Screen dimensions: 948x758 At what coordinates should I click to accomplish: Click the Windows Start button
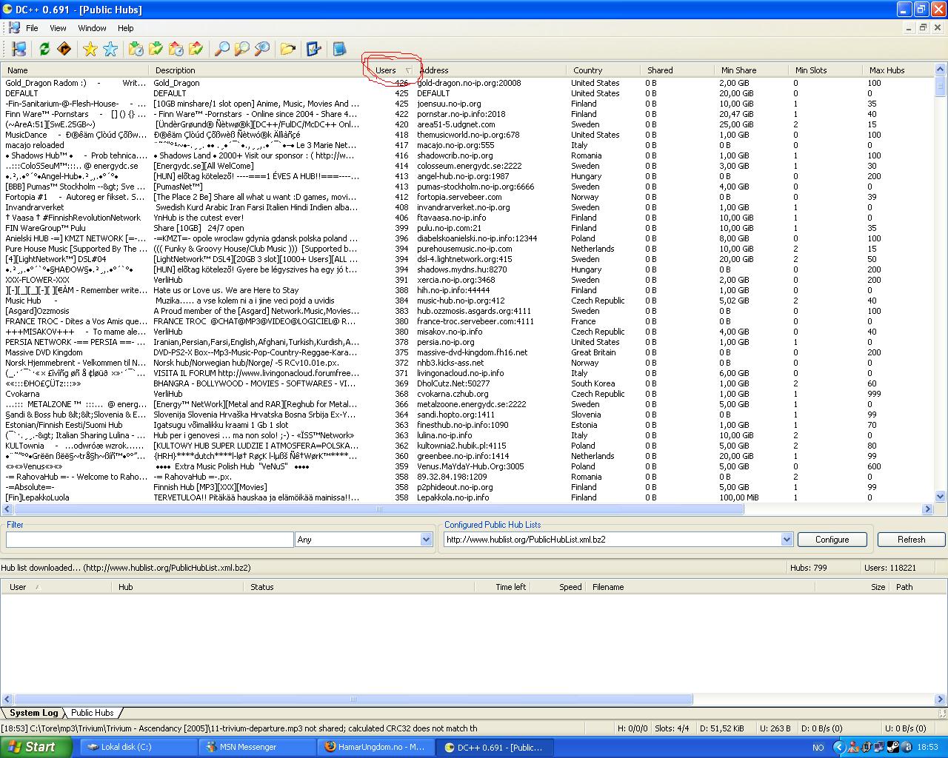coord(36,747)
